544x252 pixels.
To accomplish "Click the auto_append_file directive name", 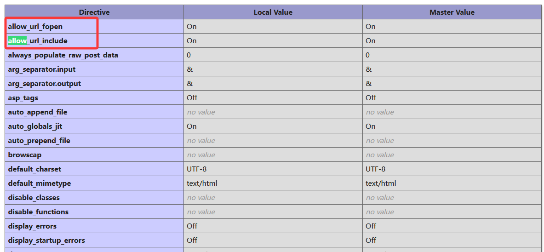I will click(38, 112).
